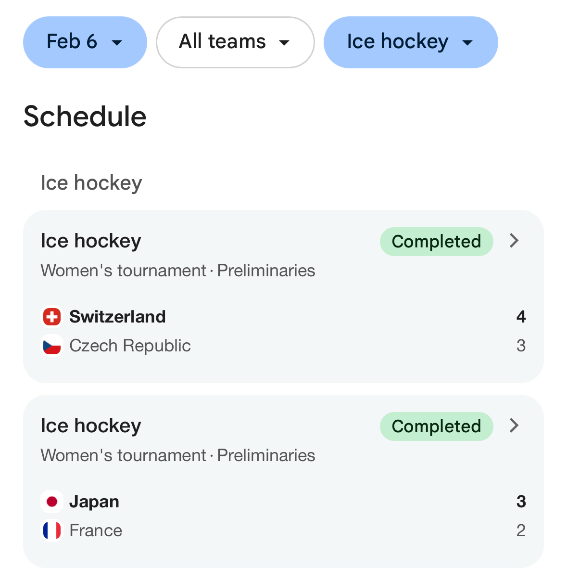Click Switzerland's score of 4
The width and height of the screenshot is (567, 581).
tap(521, 317)
